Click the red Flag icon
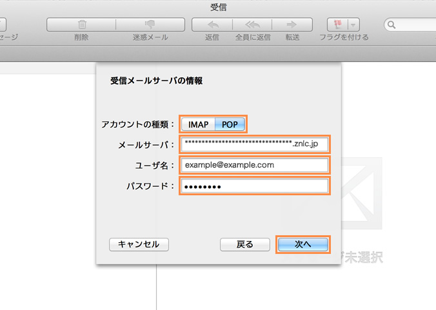 coord(337,24)
